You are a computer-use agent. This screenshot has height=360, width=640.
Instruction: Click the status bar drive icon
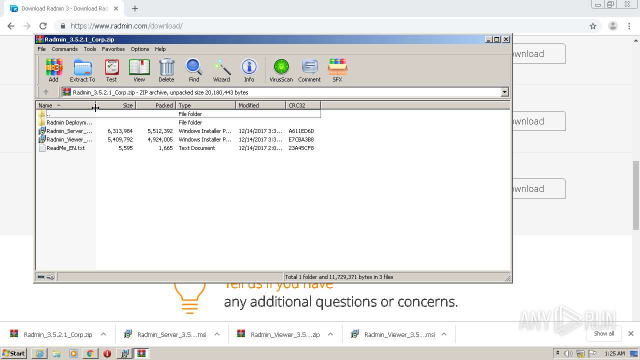pyautogui.click(x=41, y=277)
